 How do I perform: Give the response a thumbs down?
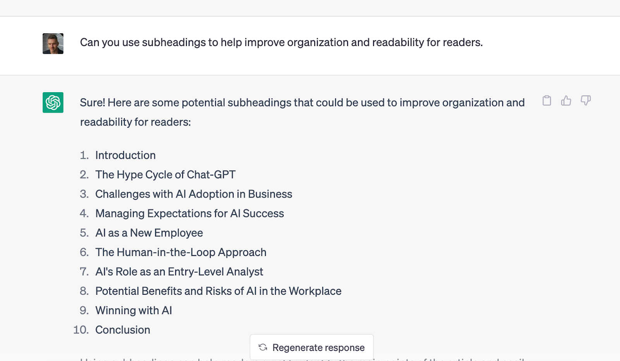(x=586, y=101)
